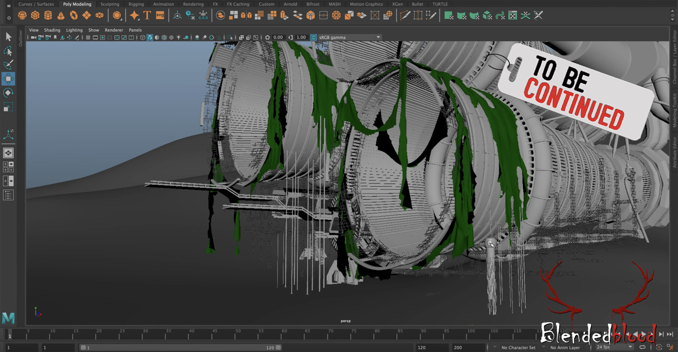
Task: Open the Arnold menu
Action: 290,4
